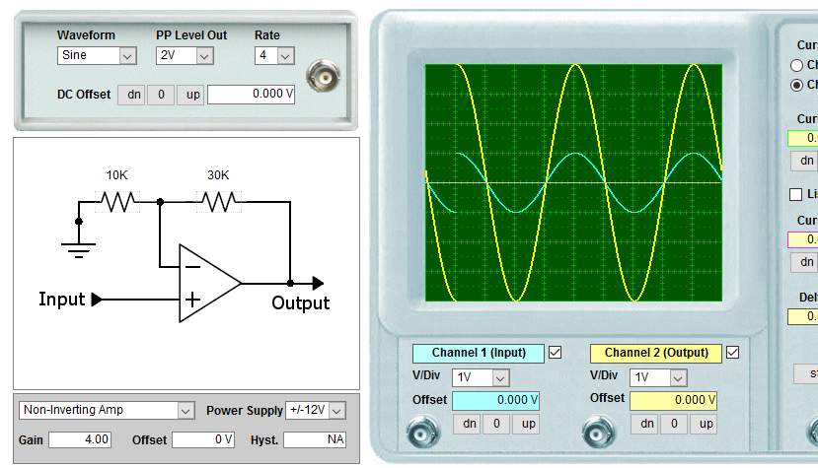Viewport: 818px width, 468px height.
Task: Click the yellow Delta value field
Action: (x=803, y=316)
